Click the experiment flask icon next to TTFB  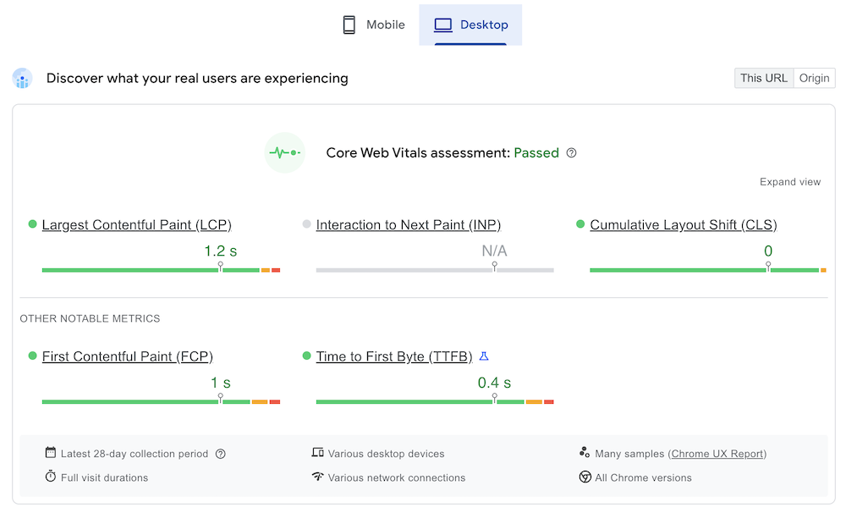pyautogui.click(x=484, y=356)
